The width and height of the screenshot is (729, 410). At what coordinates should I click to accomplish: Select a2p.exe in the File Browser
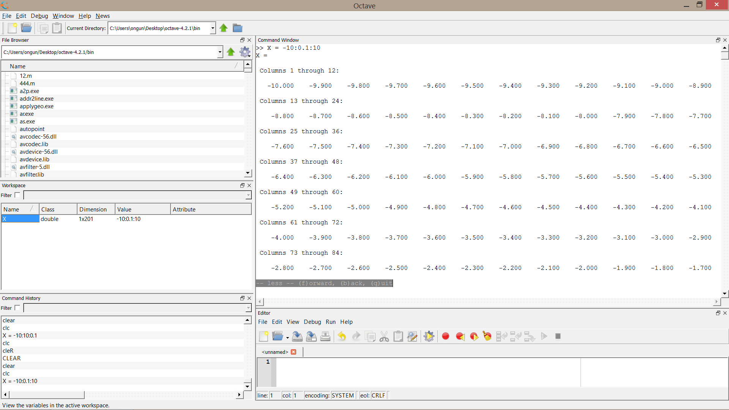click(29, 91)
